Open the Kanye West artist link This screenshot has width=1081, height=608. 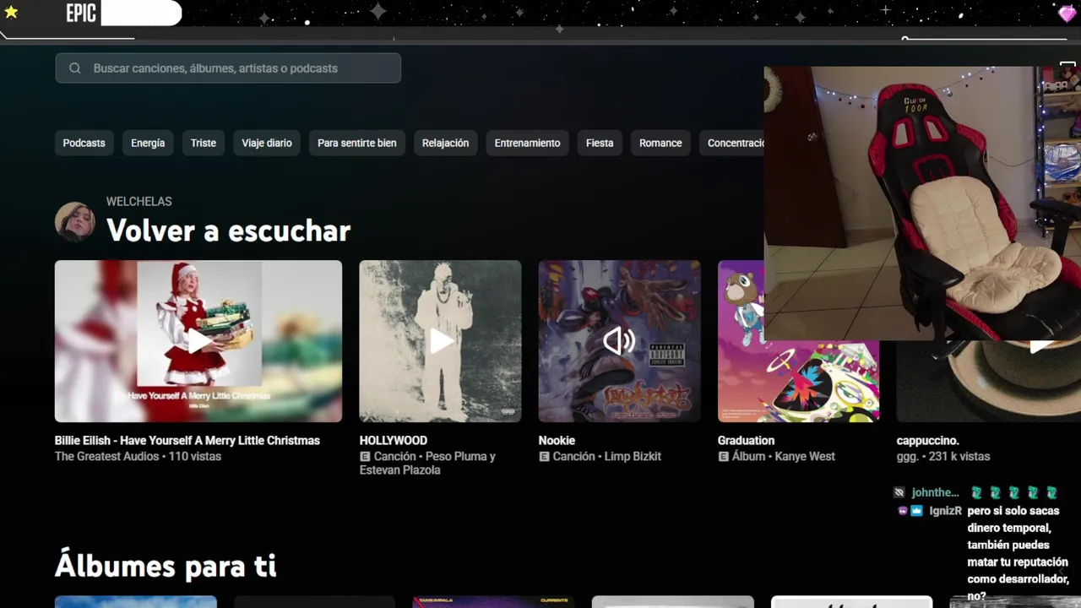[x=805, y=457]
